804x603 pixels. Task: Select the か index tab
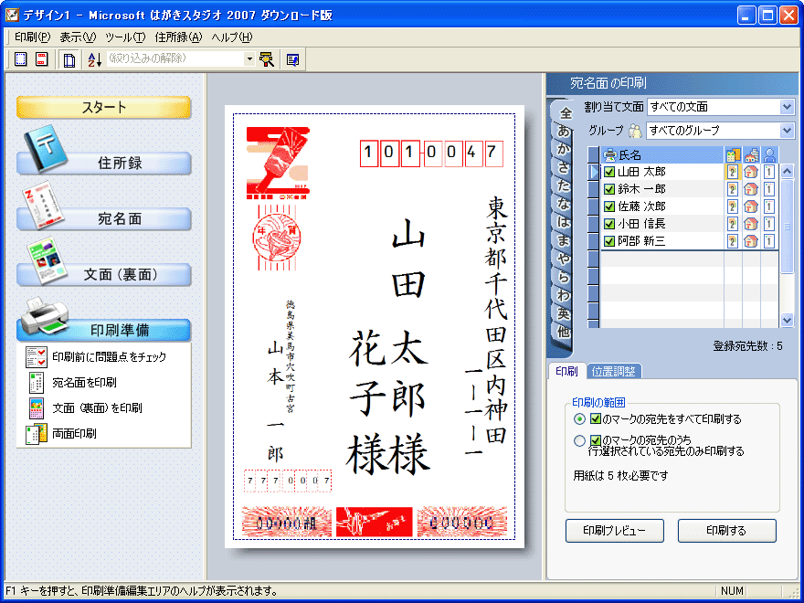tap(563, 149)
